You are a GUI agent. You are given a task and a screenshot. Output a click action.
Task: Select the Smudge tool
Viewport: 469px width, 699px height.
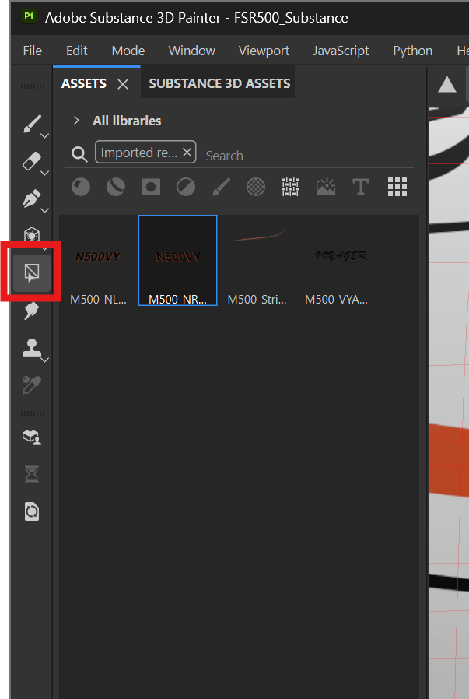pos(32,311)
